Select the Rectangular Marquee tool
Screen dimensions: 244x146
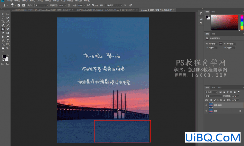pos(8,14)
